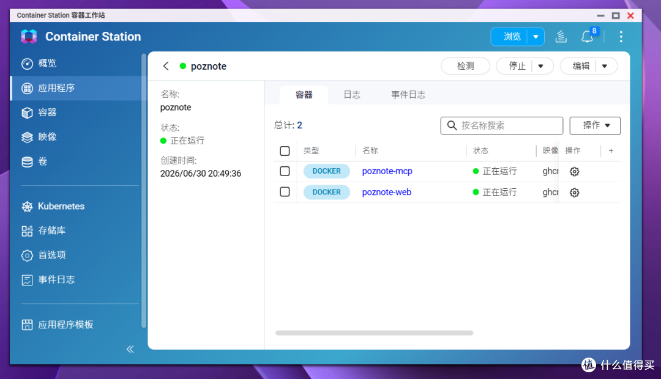Click the sidebar vertical scrollbar
Screen dimensions: 661x379
pyautogui.click(x=144, y=190)
